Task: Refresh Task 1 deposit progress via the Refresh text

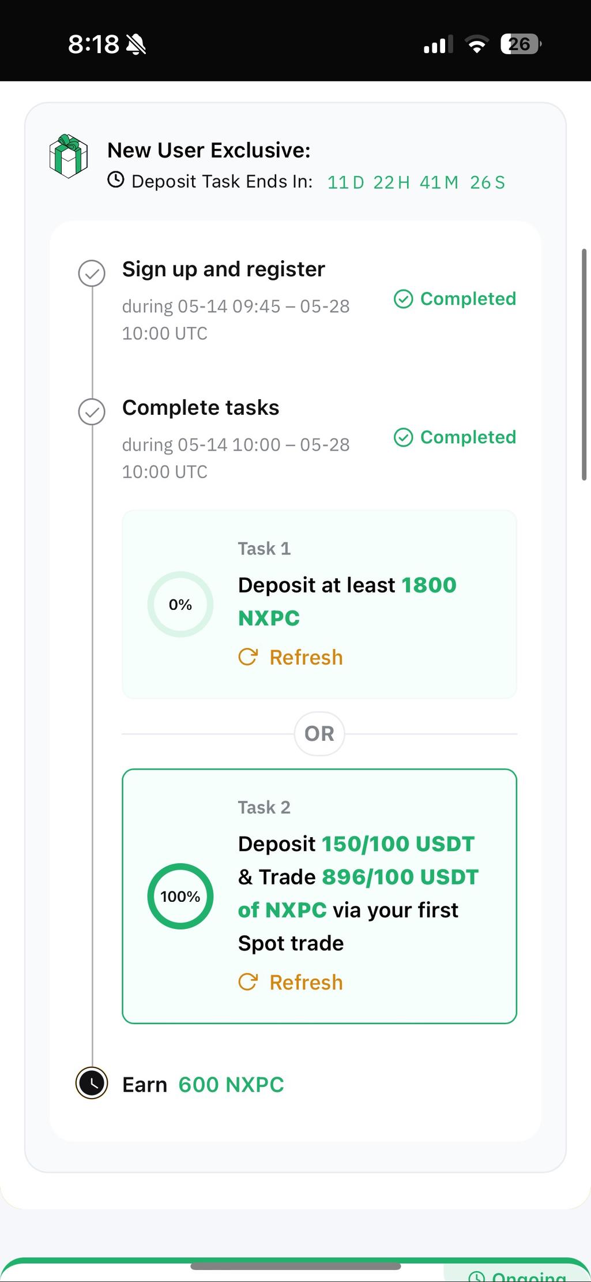Action: [x=306, y=657]
